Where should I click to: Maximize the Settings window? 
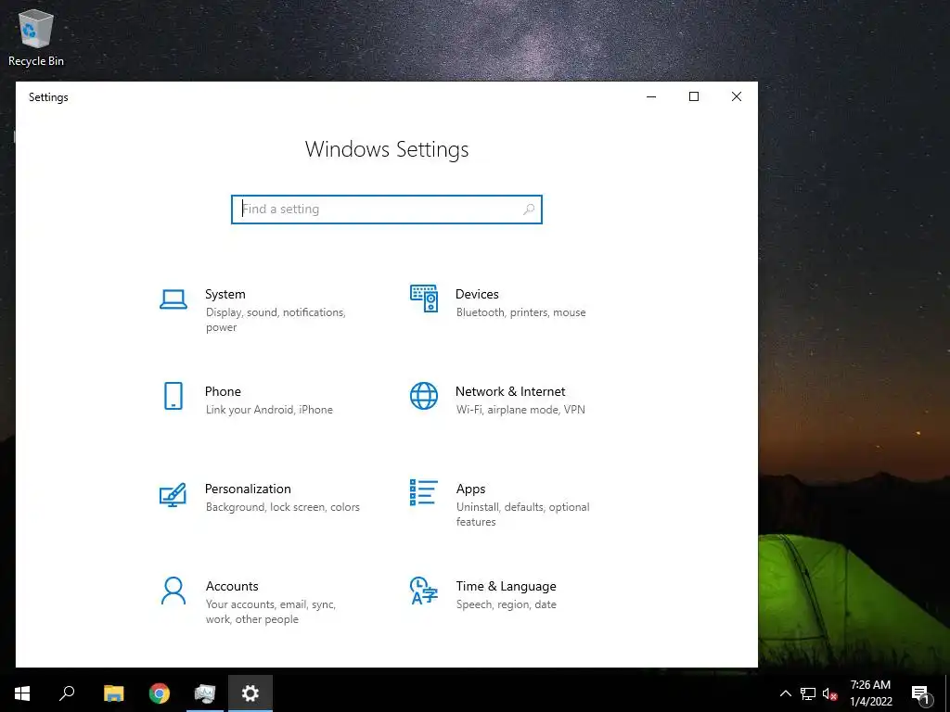[x=694, y=96]
